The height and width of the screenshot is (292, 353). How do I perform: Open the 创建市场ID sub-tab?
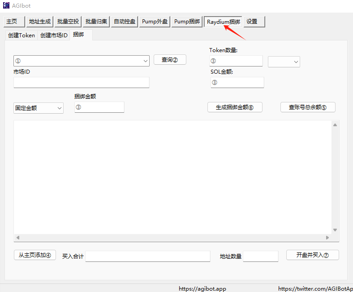pyautogui.click(x=54, y=35)
